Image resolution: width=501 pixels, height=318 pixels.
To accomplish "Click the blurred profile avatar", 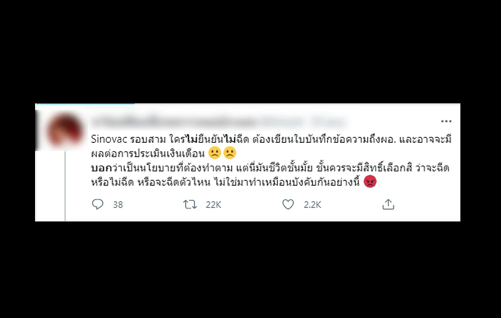I will 65,131.
